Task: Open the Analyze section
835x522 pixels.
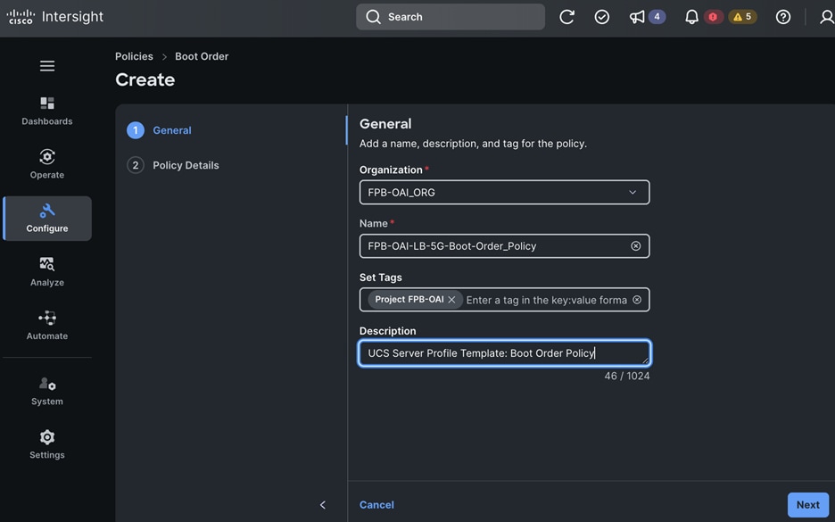Action: tap(47, 272)
